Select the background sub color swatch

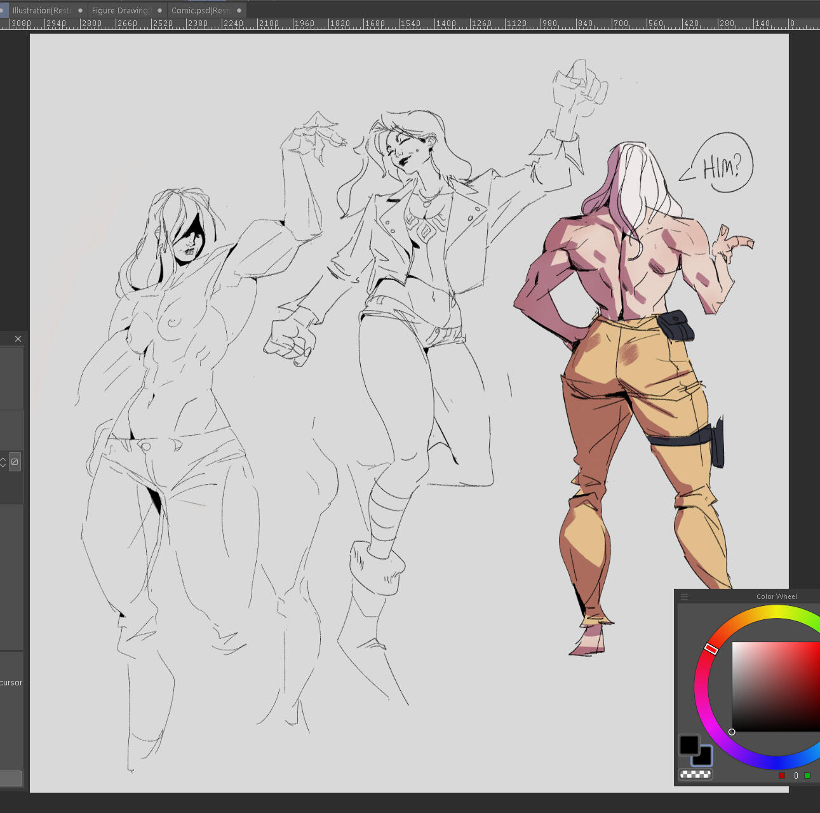tap(704, 758)
